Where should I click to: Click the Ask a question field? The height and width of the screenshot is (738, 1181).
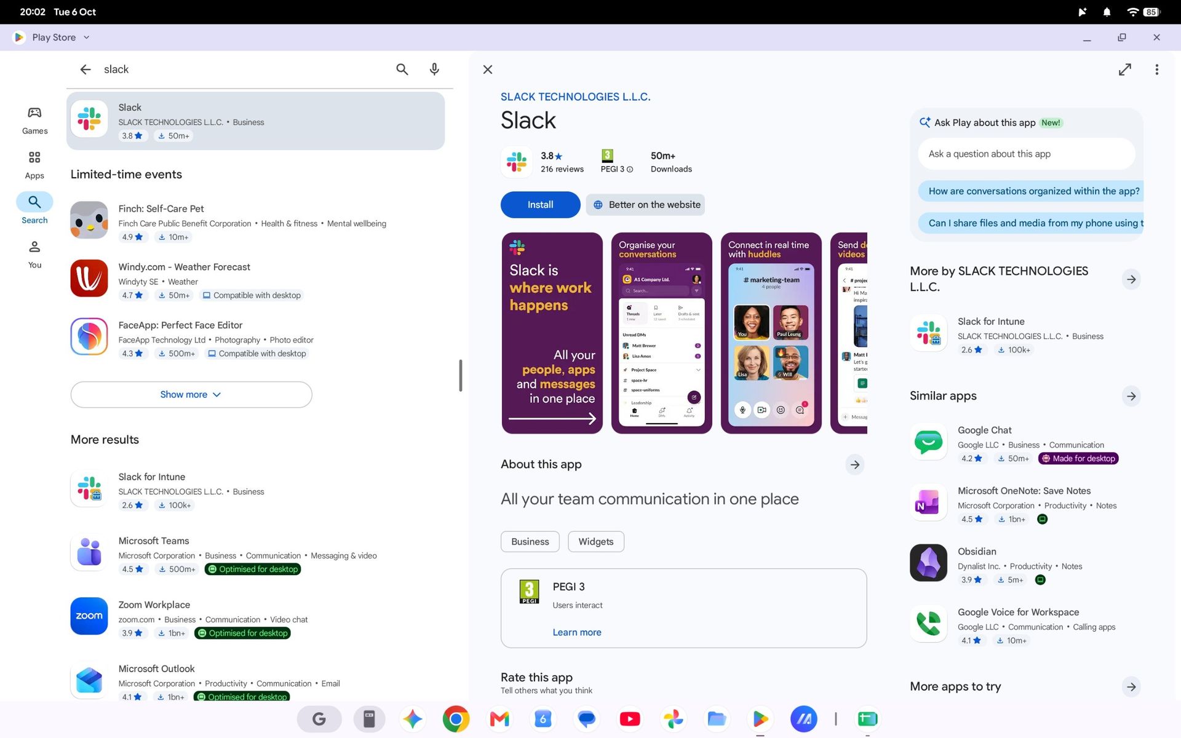coord(1027,154)
